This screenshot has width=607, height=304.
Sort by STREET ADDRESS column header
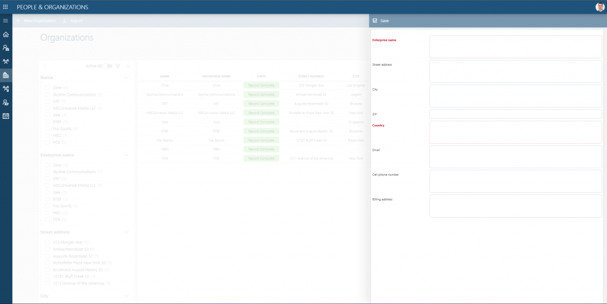click(x=311, y=76)
